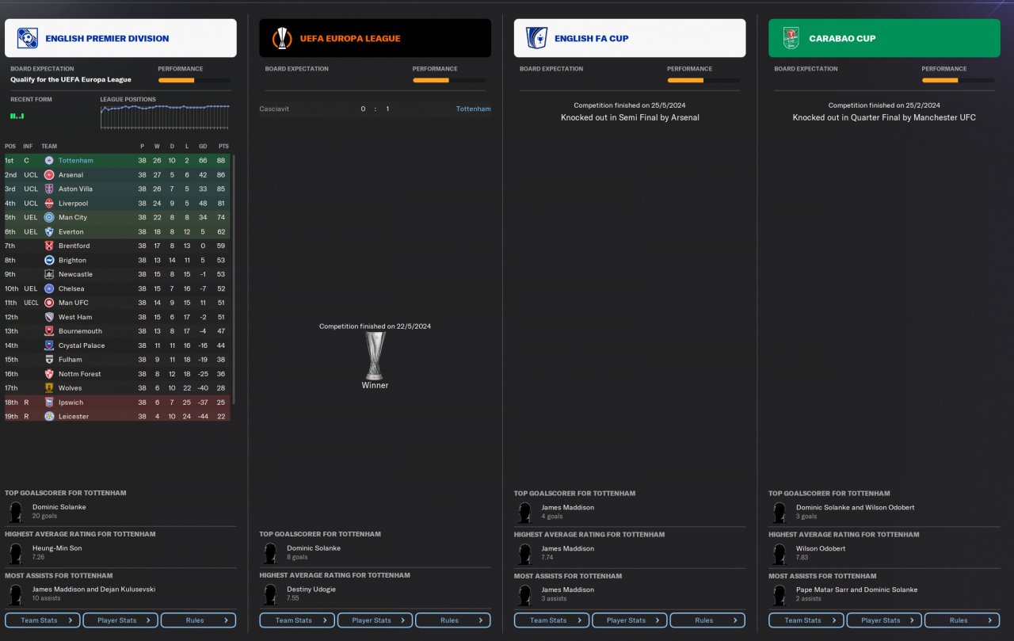1014x641 pixels.
Task: Open Team Stats for English FA Cup
Action: 551,620
